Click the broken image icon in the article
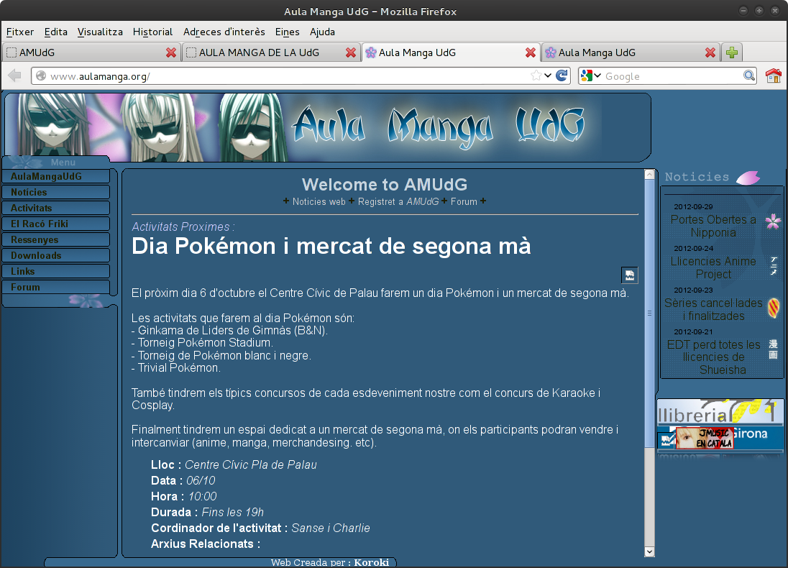Viewport: 788px width, 568px height. [629, 275]
